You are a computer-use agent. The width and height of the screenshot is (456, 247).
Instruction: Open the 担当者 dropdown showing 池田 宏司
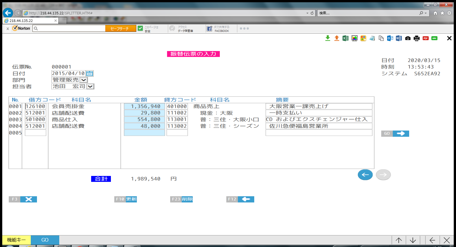(90, 87)
